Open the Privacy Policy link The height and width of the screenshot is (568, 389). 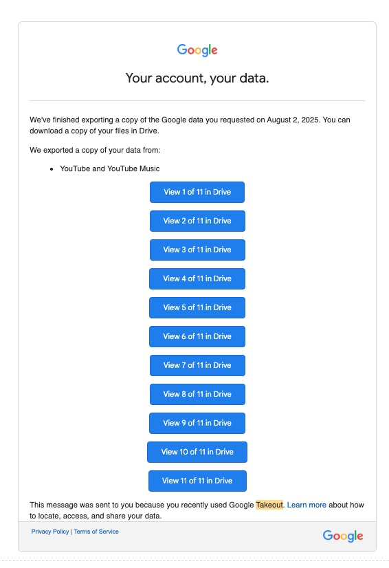coord(50,532)
